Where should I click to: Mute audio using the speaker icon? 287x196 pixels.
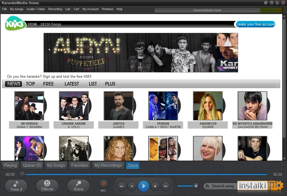point(196,186)
